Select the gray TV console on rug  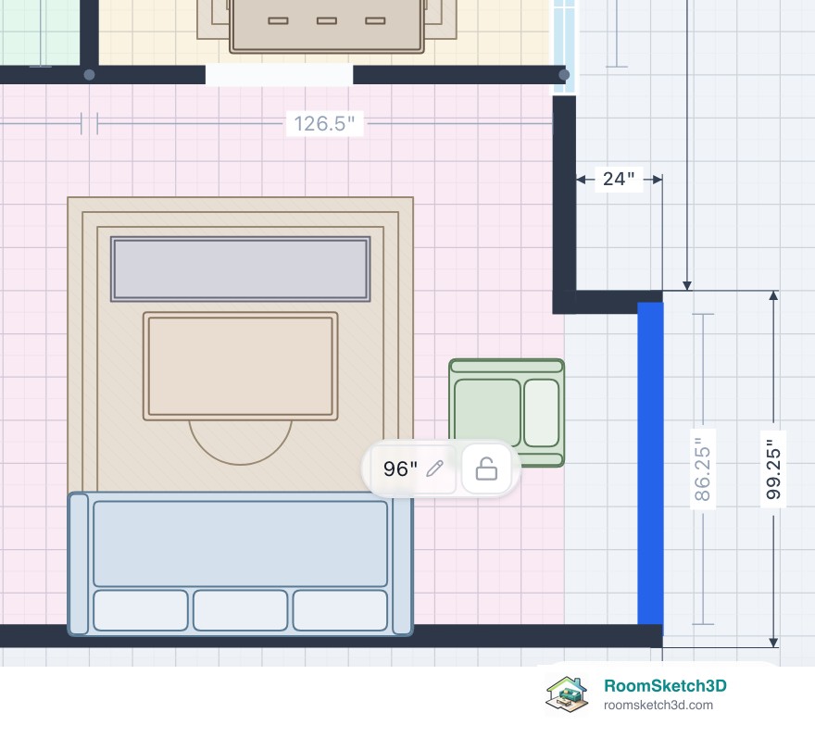241,269
